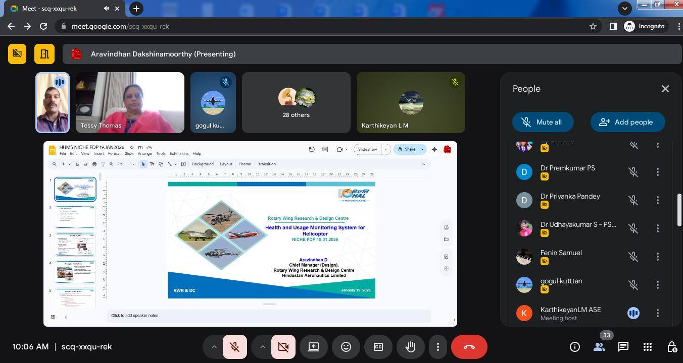This screenshot has width=683, height=363.
Task: Open the host controls lock icon
Action: coord(672,347)
